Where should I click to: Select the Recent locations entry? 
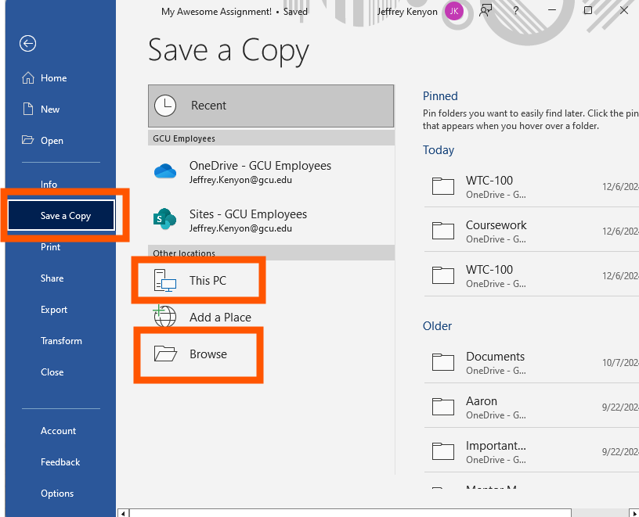tap(271, 106)
